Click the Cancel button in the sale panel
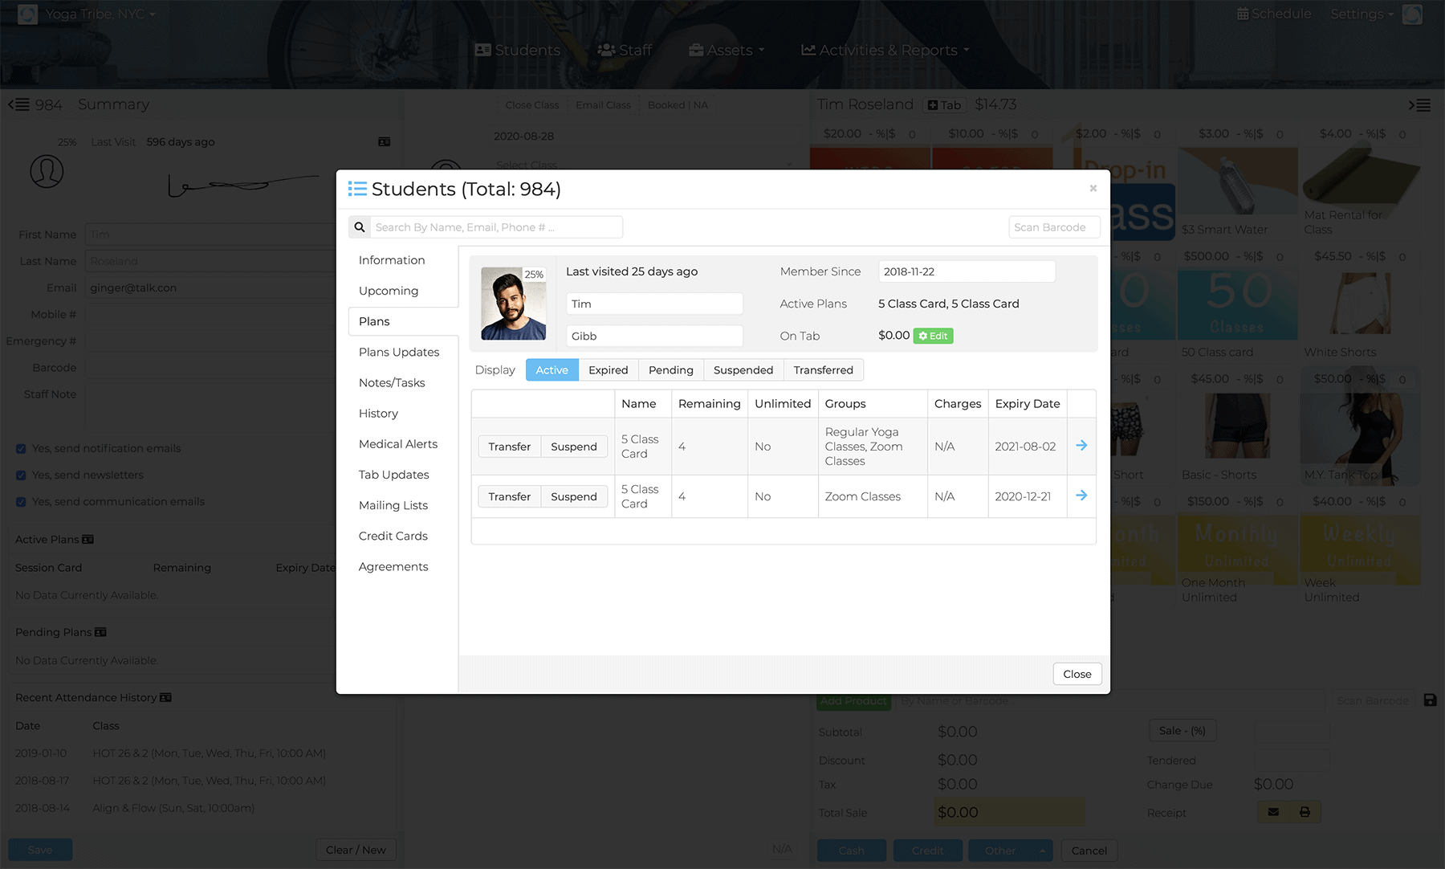 point(1089,851)
